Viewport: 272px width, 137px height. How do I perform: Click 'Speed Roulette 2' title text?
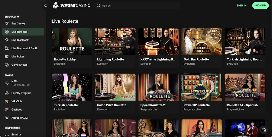click(153, 105)
